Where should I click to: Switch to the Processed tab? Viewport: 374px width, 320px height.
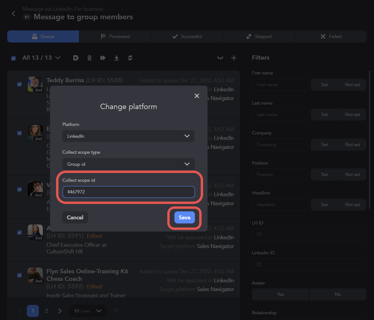(115, 36)
